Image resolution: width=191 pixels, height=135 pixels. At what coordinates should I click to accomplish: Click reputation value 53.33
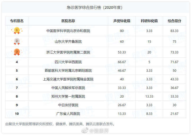click(122, 52)
